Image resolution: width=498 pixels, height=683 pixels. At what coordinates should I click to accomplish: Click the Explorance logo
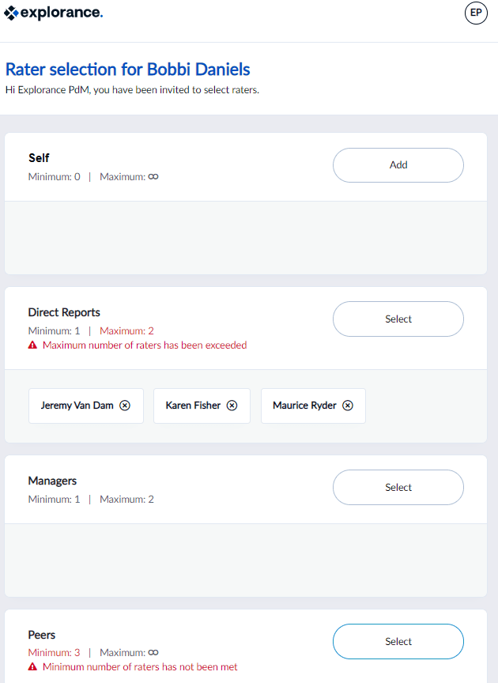point(53,13)
